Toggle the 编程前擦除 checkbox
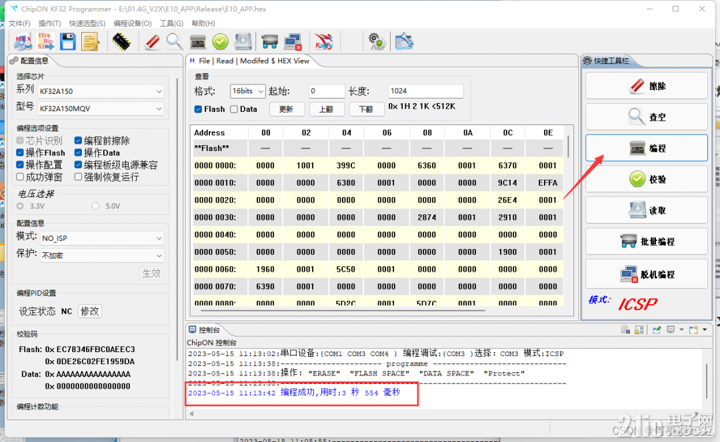 (78, 140)
